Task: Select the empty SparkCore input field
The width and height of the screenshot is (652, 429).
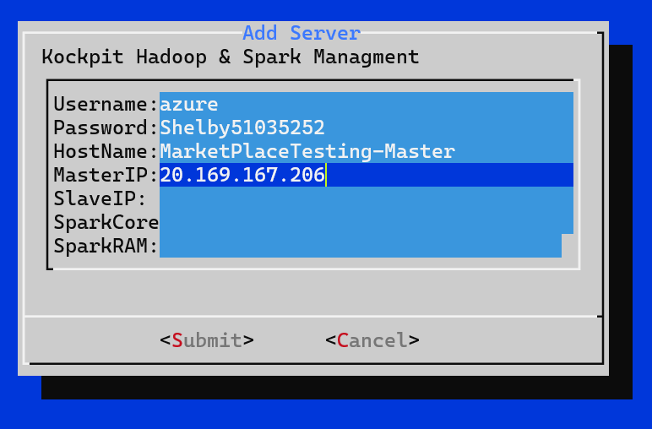Action: (x=367, y=222)
